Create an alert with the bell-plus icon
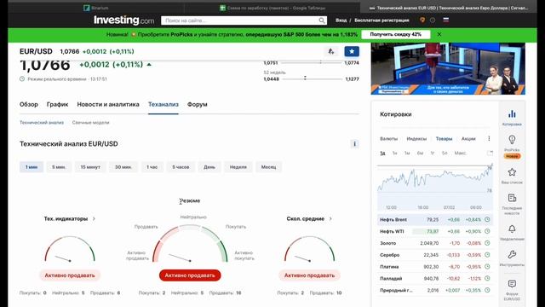The image size is (545, 307). tap(331, 51)
